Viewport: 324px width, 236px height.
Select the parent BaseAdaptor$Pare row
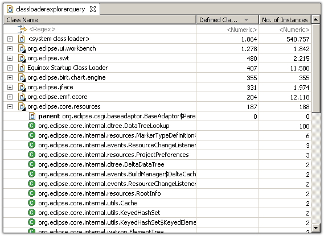tap(157, 116)
